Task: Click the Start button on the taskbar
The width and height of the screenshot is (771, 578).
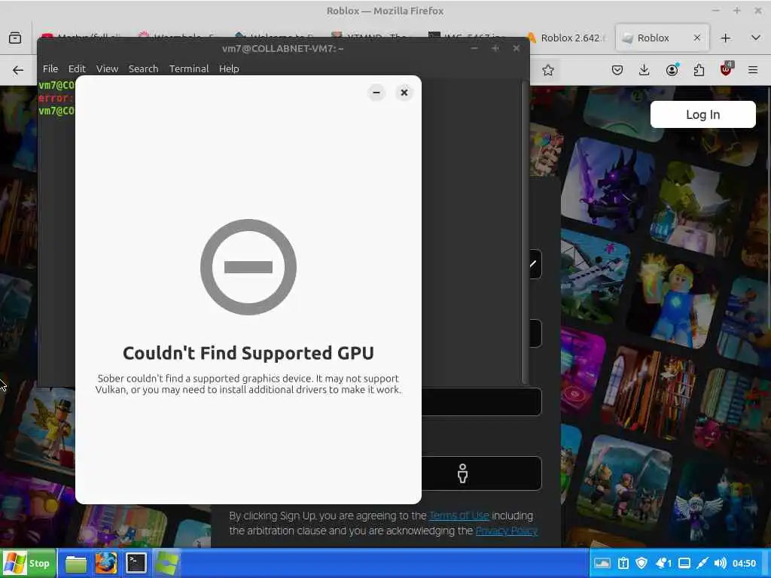Action: pos(28,563)
